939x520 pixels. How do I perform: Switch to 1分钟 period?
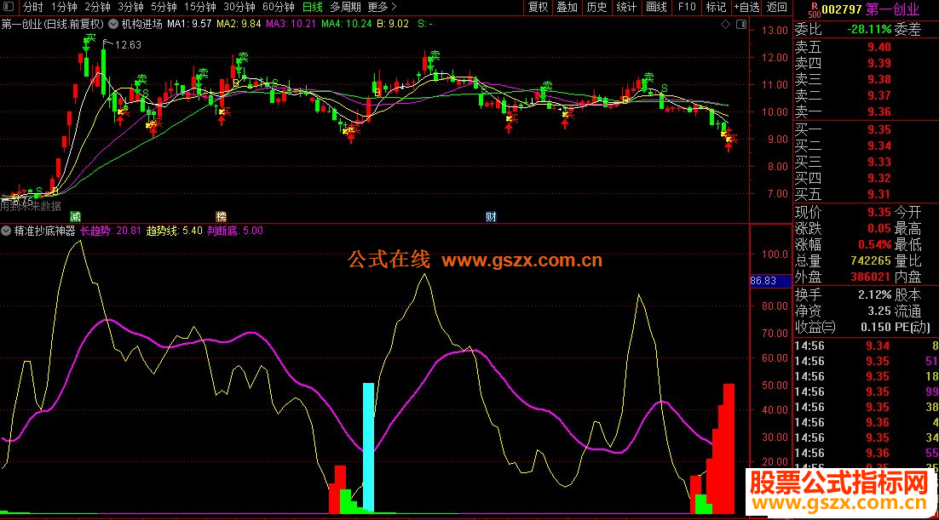[64, 7]
